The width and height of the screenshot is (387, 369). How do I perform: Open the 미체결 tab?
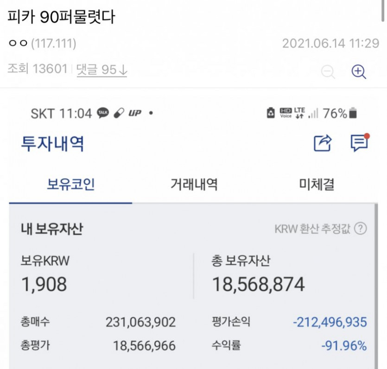317,184
